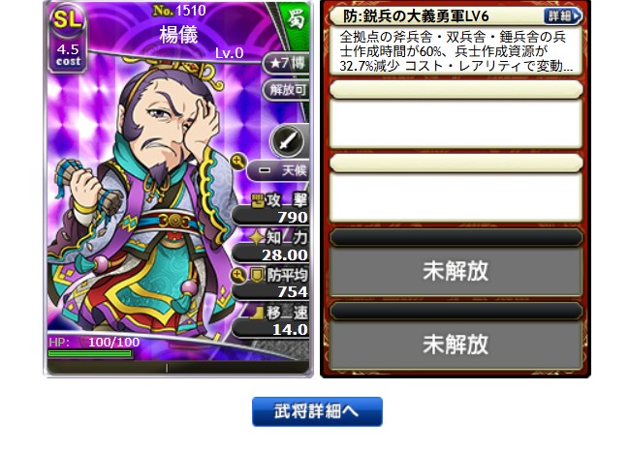Click the first 未解放 locked skill slot

[456, 271]
